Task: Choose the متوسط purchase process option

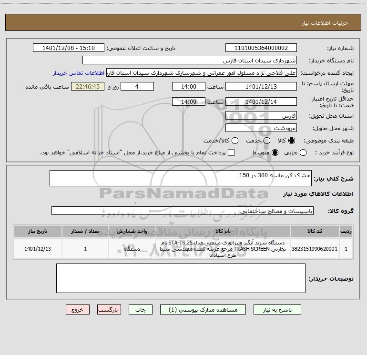Action: pos(275,152)
